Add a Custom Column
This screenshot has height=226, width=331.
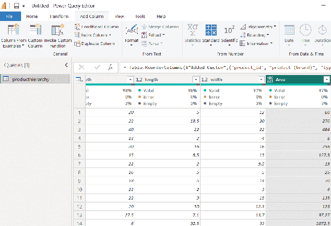35,36
